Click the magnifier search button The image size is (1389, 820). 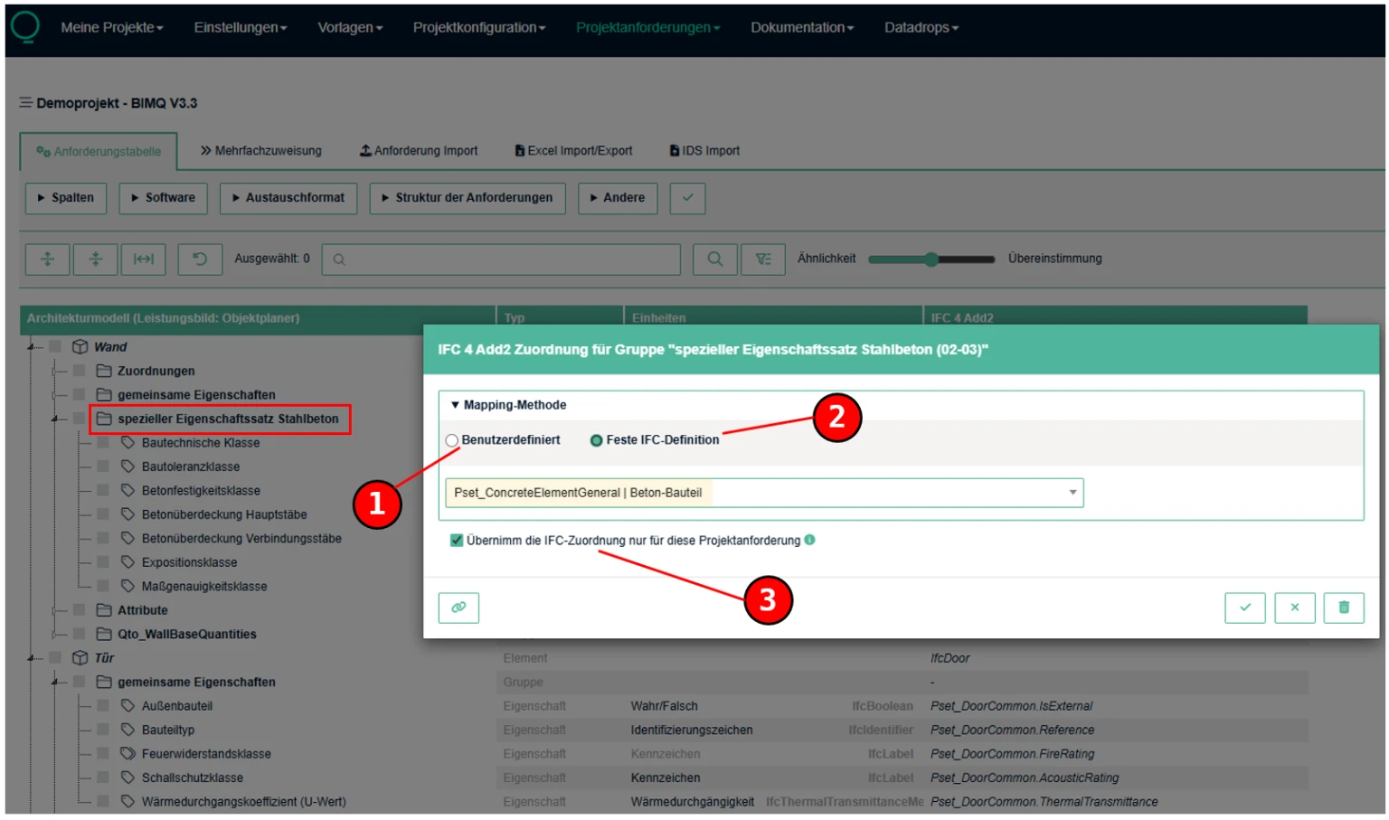coord(714,259)
